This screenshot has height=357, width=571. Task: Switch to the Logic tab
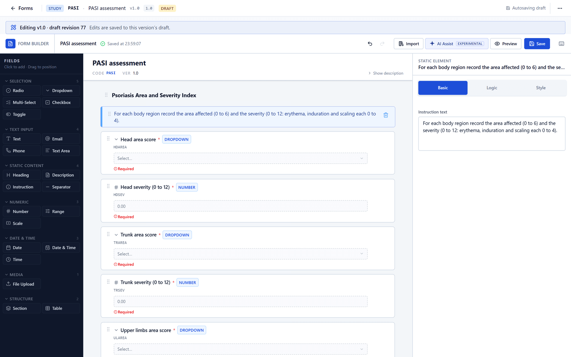(x=492, y=88)
